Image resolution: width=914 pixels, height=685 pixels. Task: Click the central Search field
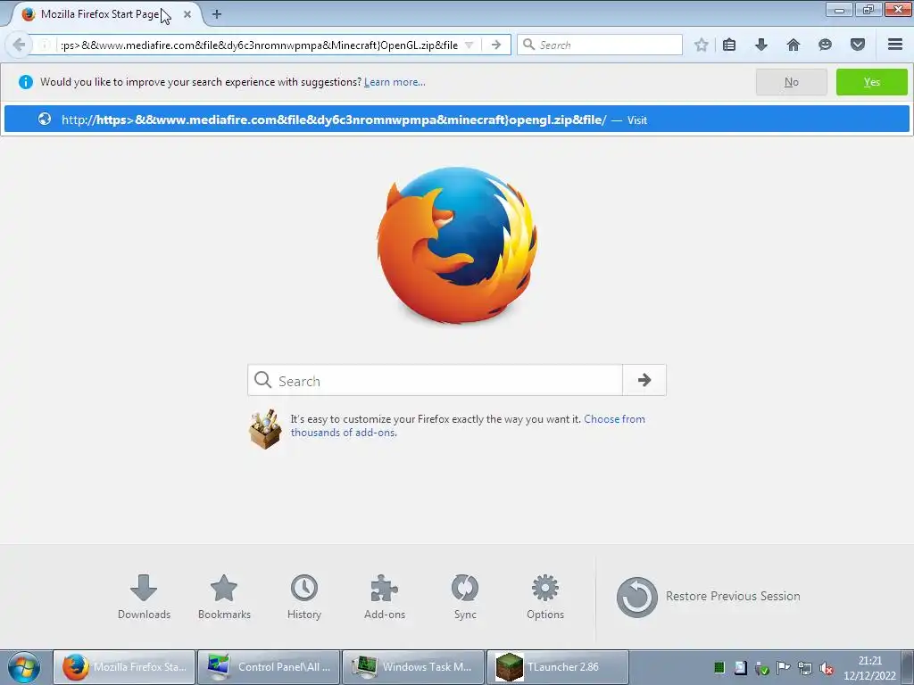(435, 380)
